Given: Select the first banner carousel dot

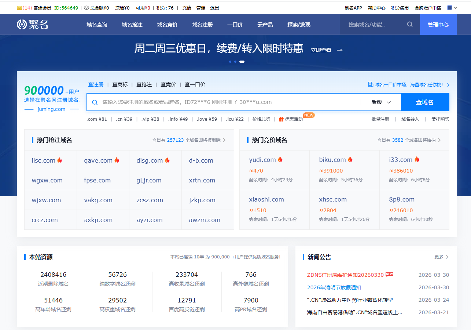Looking at the screenshot, I should coord(230,62).
